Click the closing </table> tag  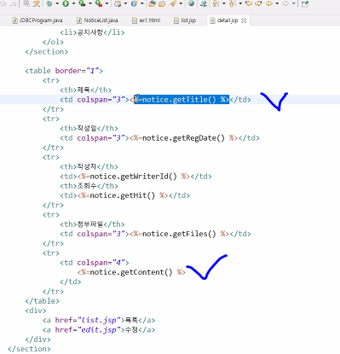pos(42,301)
